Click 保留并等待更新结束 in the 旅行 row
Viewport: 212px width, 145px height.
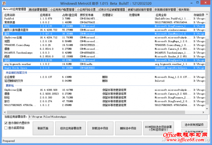(114, 101)
